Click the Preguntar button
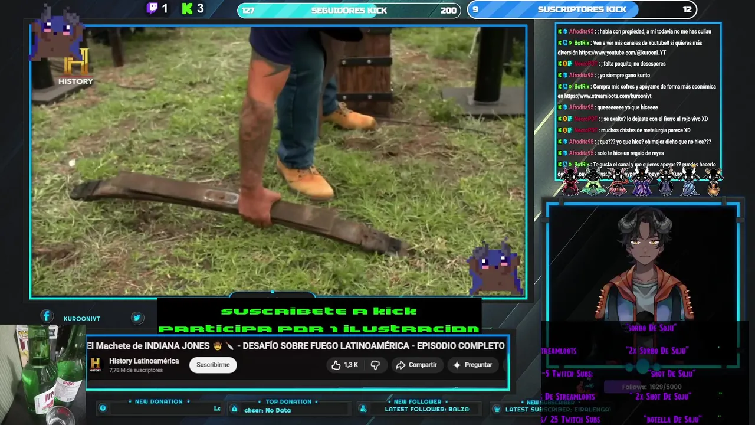755x425 pixels. coord(472,365)
